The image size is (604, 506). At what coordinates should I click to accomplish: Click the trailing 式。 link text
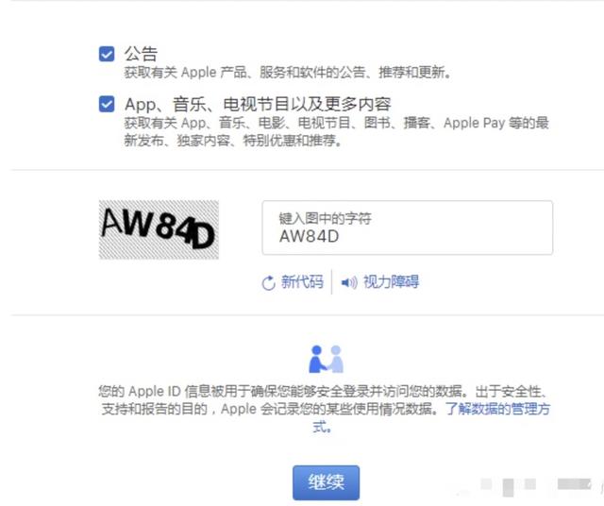click(x=322, y=427)
